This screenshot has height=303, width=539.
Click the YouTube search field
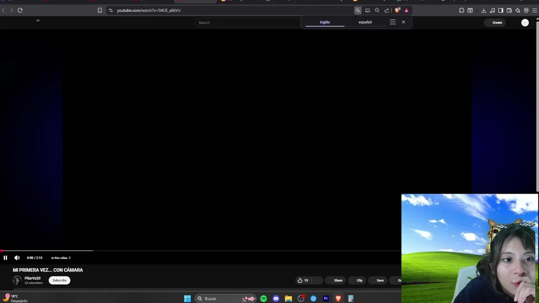248,23
